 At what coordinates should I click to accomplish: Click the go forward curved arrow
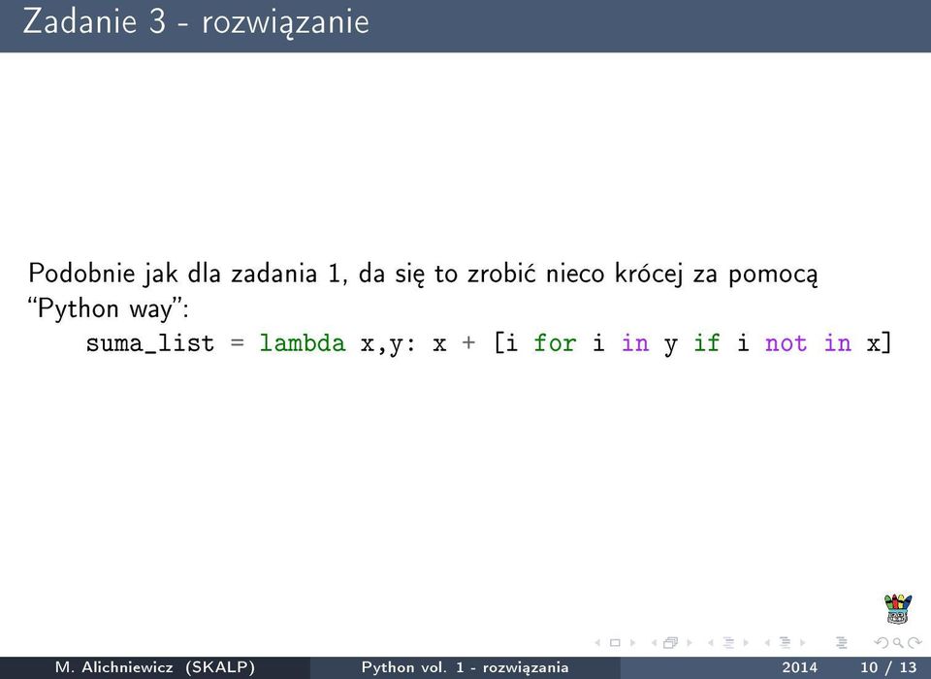pos(915,643)
